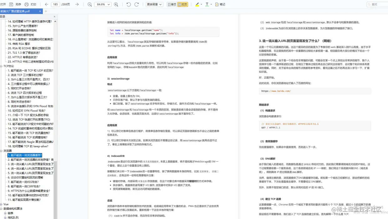
Task: Open outline item 如何应对 SYN Flood 攻击
Action: tap(27, 111)
